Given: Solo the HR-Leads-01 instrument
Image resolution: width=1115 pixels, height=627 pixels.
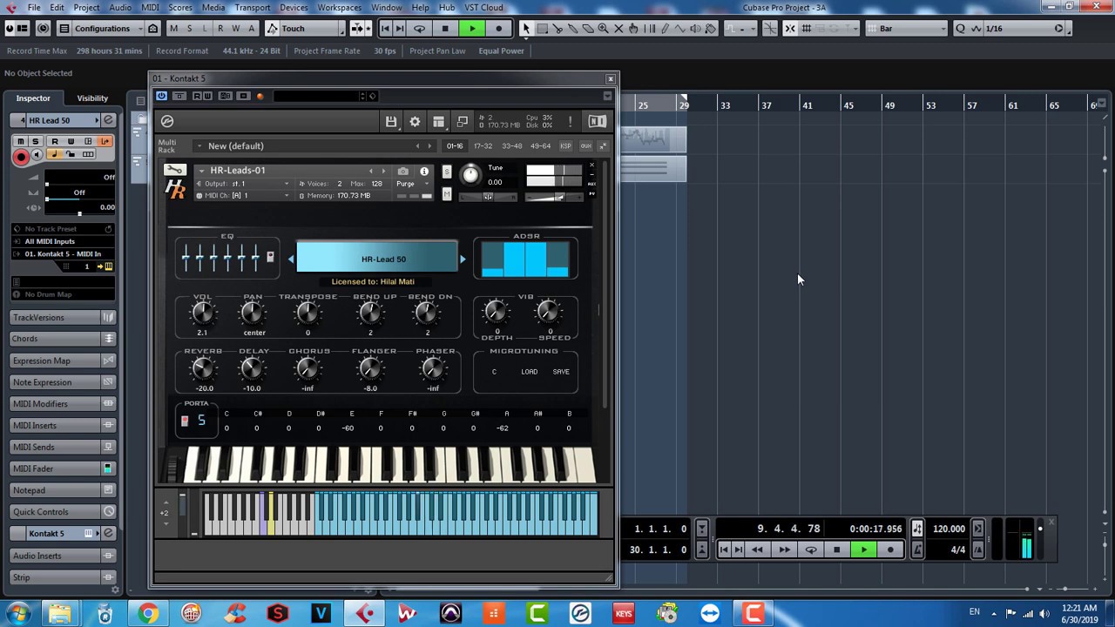Looking at the screenshot, I should click(x=447, y=172).
